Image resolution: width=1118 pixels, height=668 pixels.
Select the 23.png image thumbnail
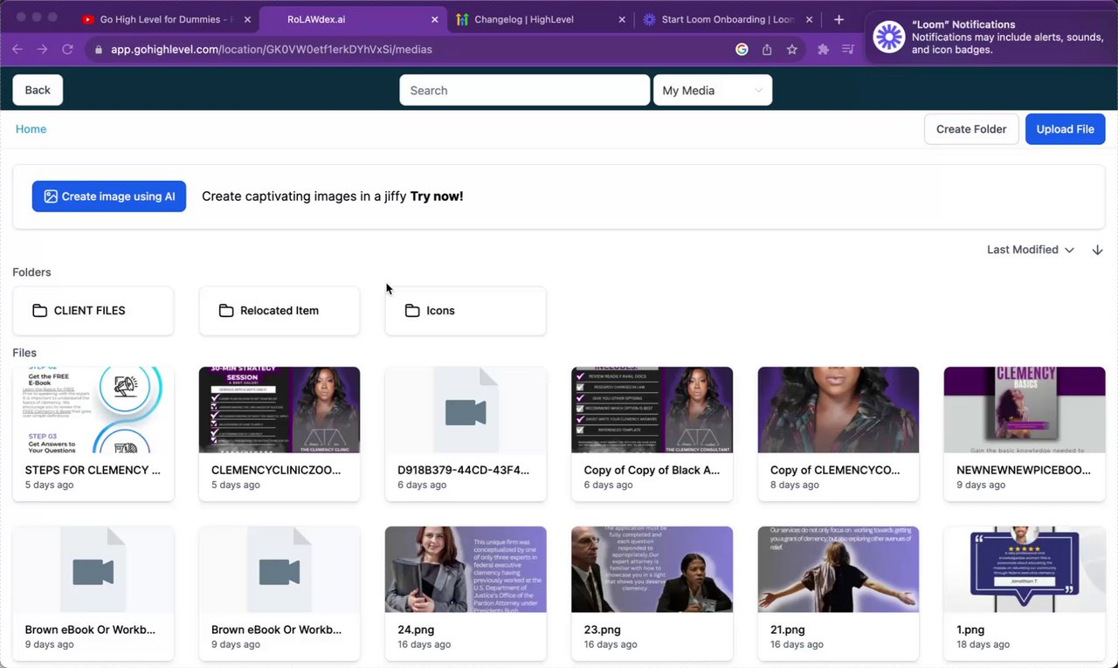click(652, 569)
